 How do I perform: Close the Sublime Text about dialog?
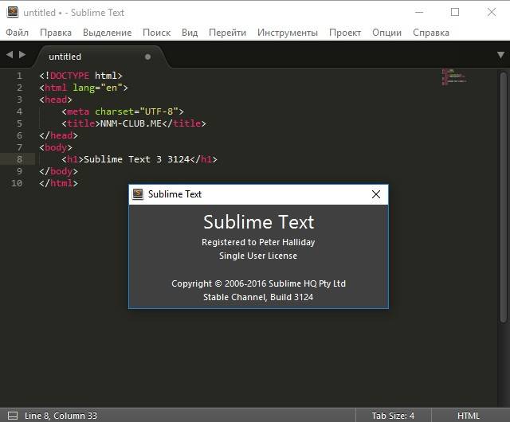click(x=376, y=194)
